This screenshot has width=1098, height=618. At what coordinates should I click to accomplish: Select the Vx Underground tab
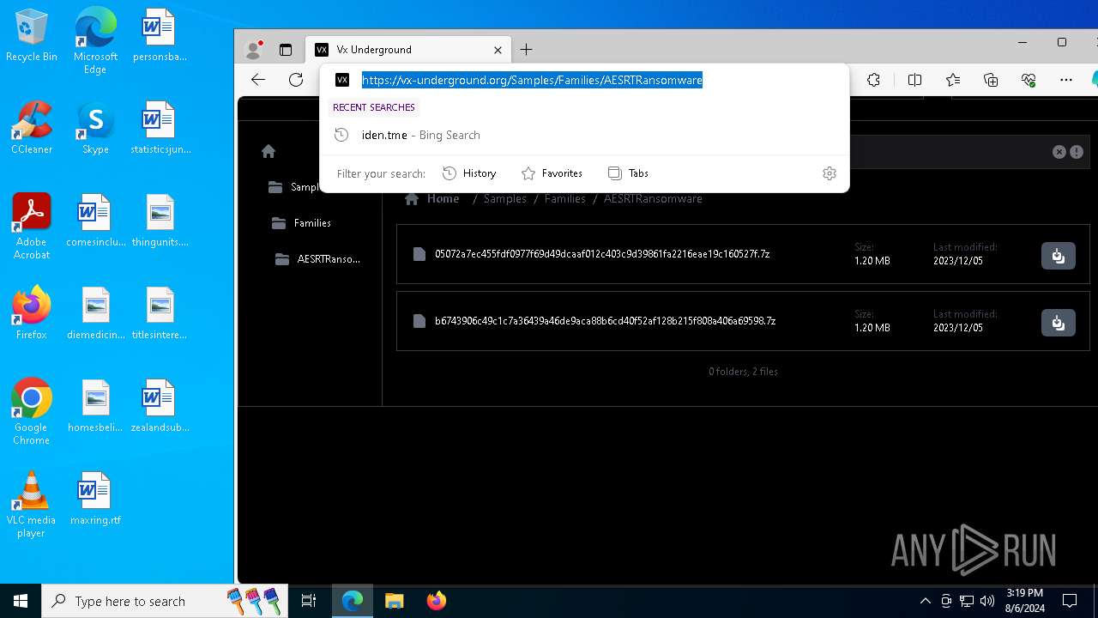point(408,50)
